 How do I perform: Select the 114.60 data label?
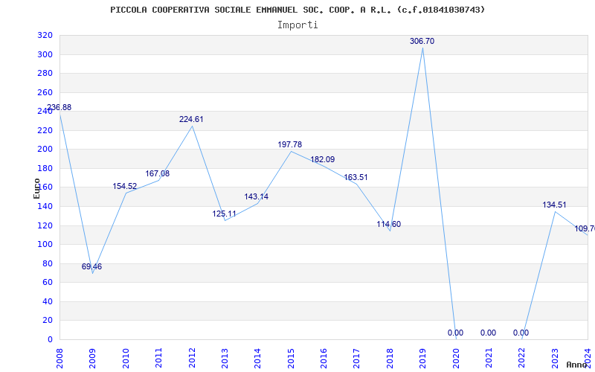(x=388, y=225)
